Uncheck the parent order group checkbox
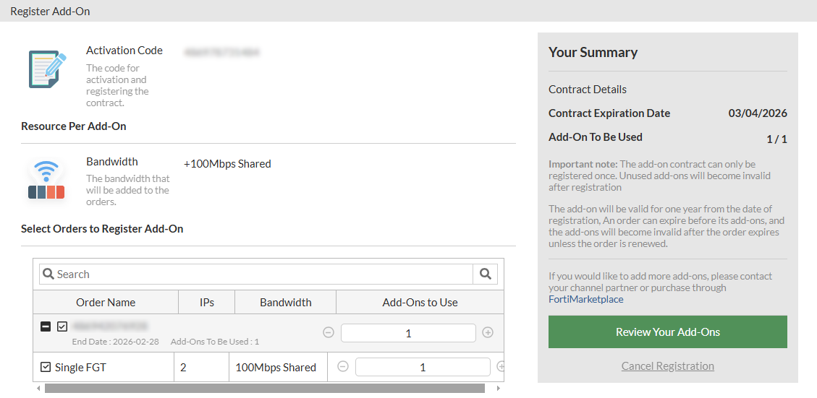This screenshot has height=398, width=817. click(x=62, y=326)
